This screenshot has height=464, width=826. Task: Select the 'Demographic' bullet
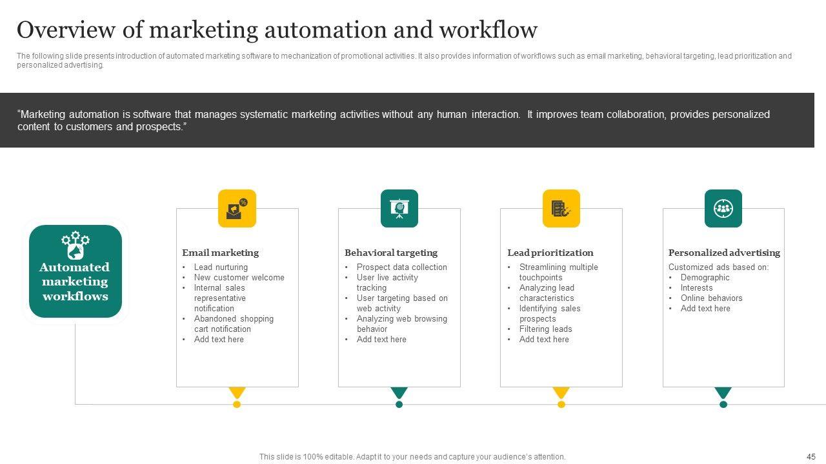[x=705, y=278]
